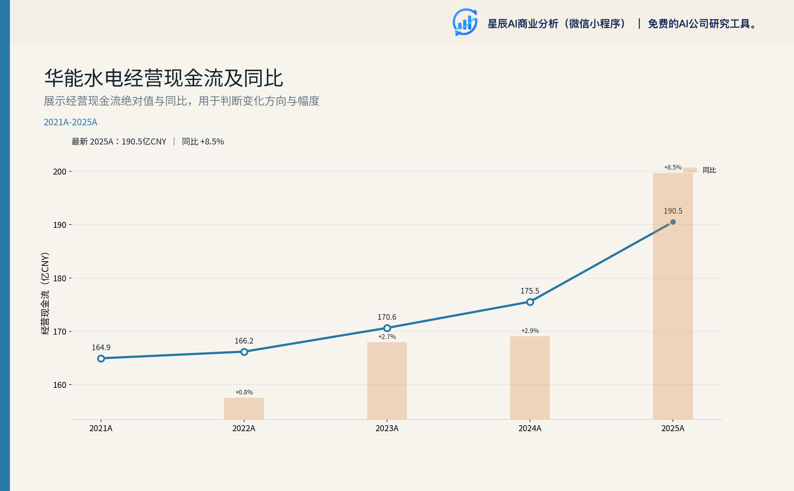This screenshot has width=794, height=491.
Task: Click the 免费的AI公司研究工具 tagline
Action: pos(702,24)
